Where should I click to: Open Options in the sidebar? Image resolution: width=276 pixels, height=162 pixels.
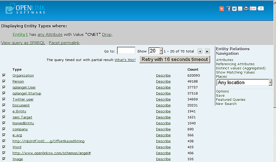pyautogui.click(x=222, y=91)
